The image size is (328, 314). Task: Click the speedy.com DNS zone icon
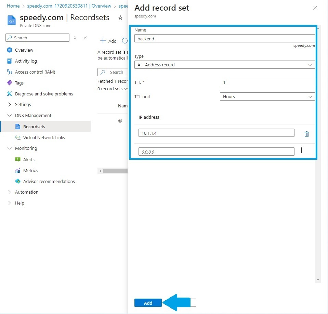click(12, 20)
